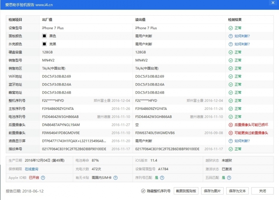Click the 如何判断 help icon for 外壳颜色
The height and width of the screenshot is (200, 279).
pyautogui.click(x=231, y=44)
